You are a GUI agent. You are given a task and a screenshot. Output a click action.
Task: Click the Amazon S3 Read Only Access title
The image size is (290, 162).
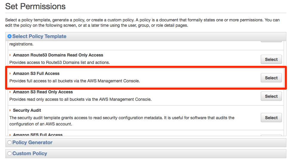[43, 92]
